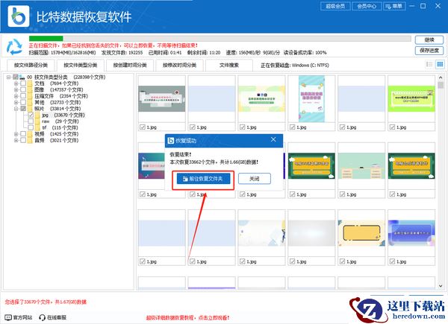Check the 视频 checkbox
This screenshot has width=448, height=324.
23,134
